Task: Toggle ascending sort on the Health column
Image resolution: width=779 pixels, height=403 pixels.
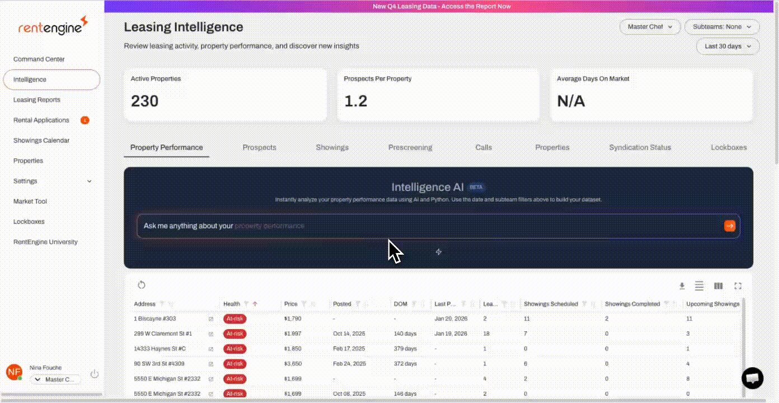Action: (x=256, y=304)
